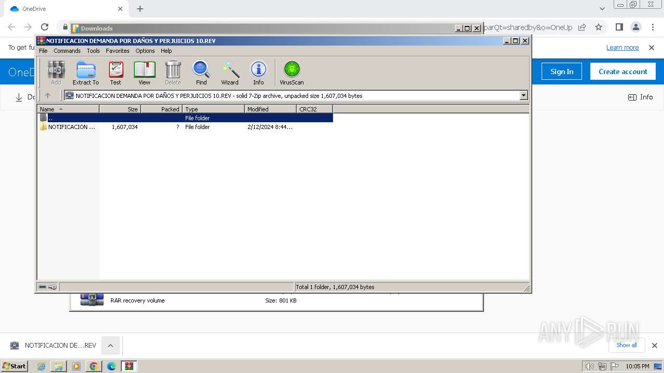Open the Help menu in WinRAR
The height and width of the screenshot is (373, 664).
166,51
